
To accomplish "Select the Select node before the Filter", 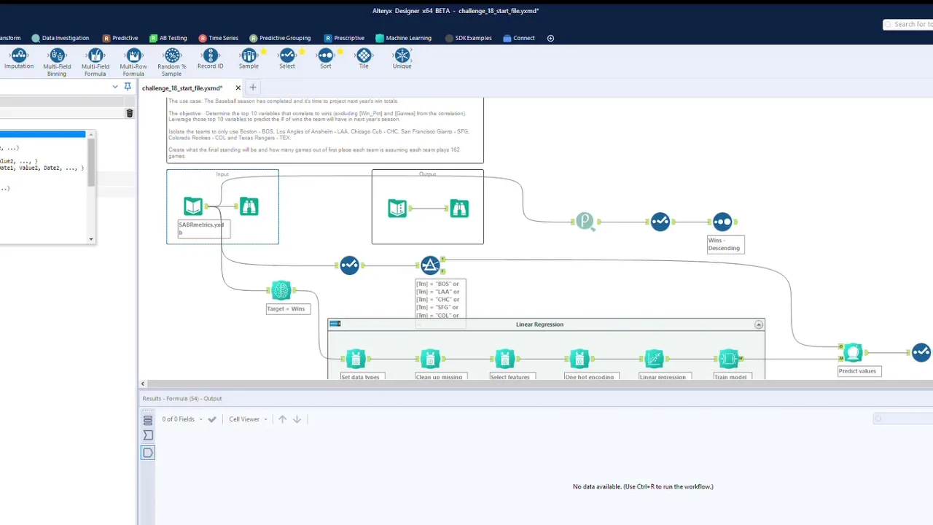I will [349, 265].
